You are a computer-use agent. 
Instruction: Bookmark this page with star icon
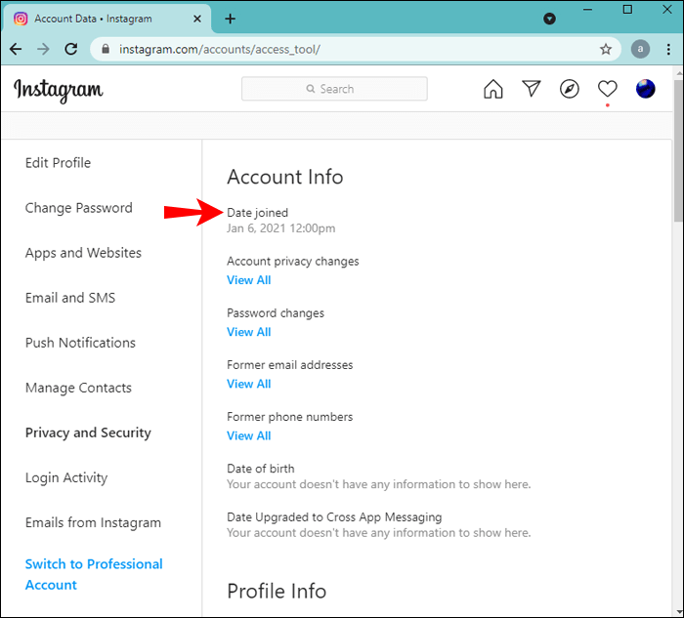(606, 49)
